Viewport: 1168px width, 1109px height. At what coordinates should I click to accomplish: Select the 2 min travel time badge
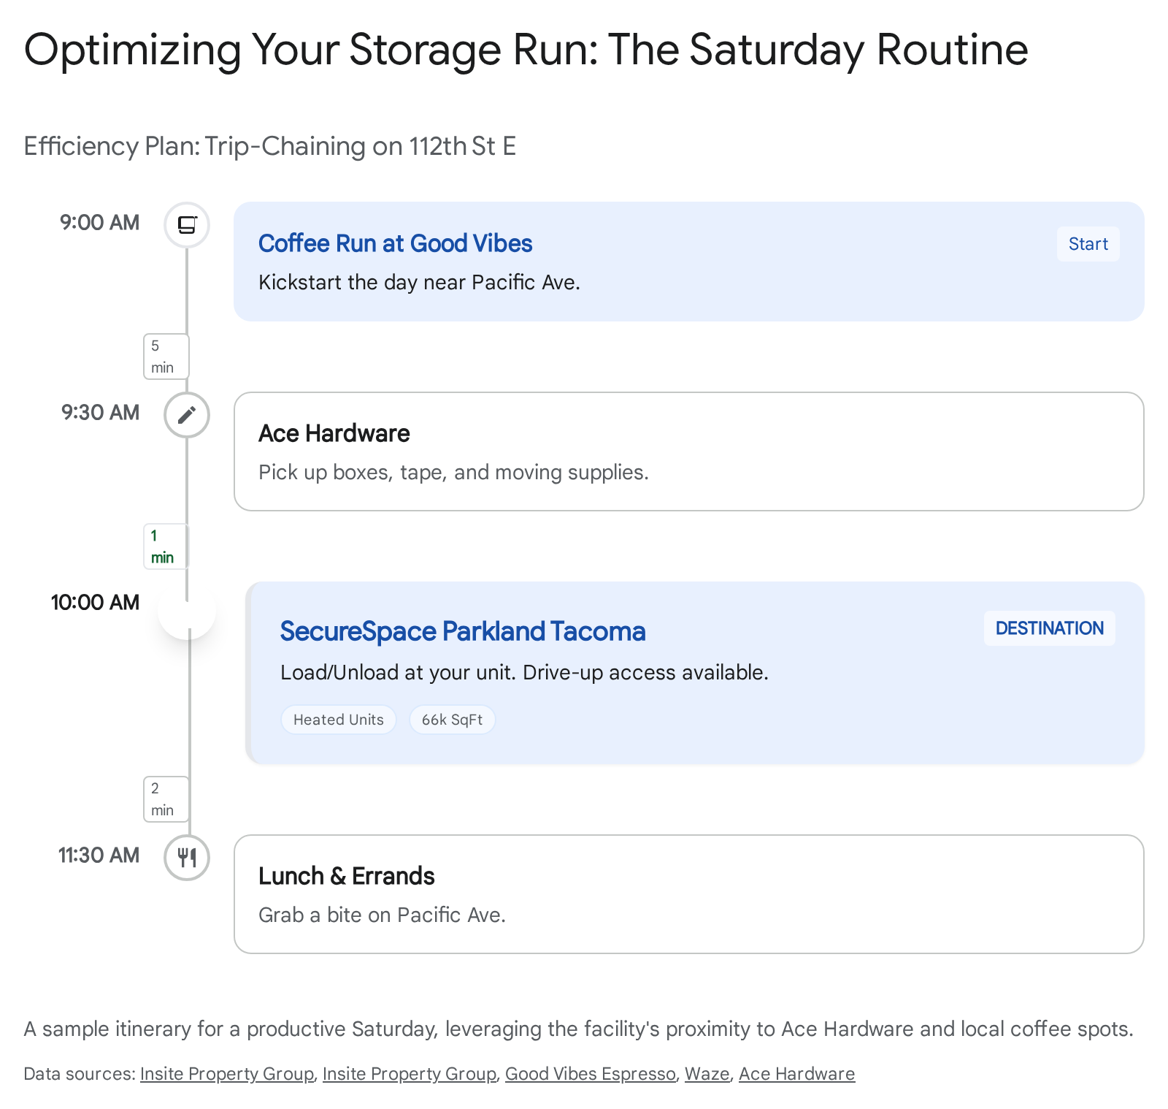[166, 799]
